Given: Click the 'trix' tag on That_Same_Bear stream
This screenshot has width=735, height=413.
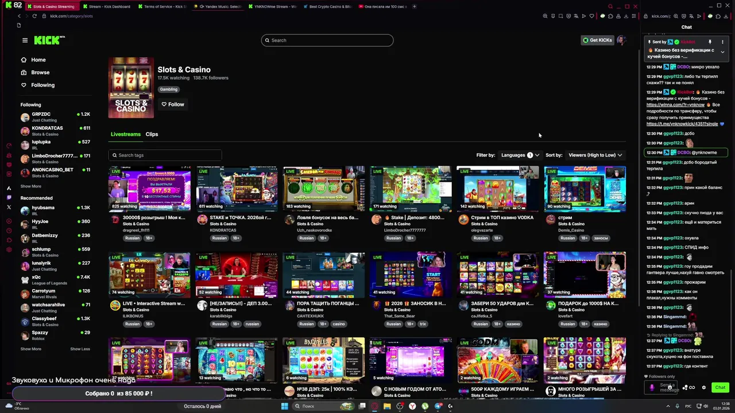Looking at the screenshot, I should [423, 324].
